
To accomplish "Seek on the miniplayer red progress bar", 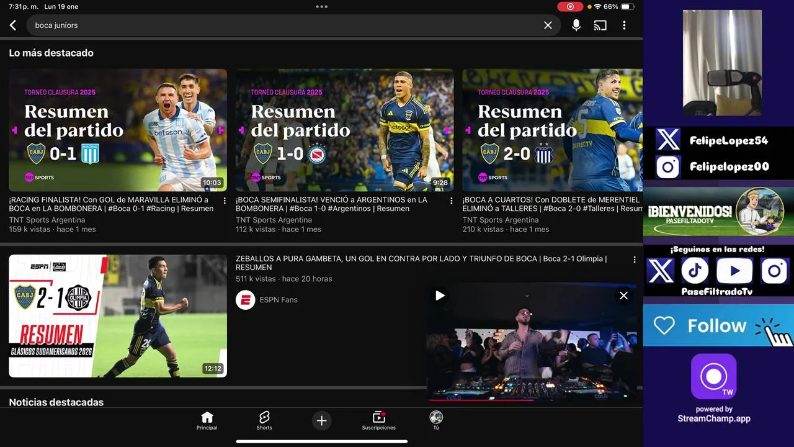I will click(532, 400).
